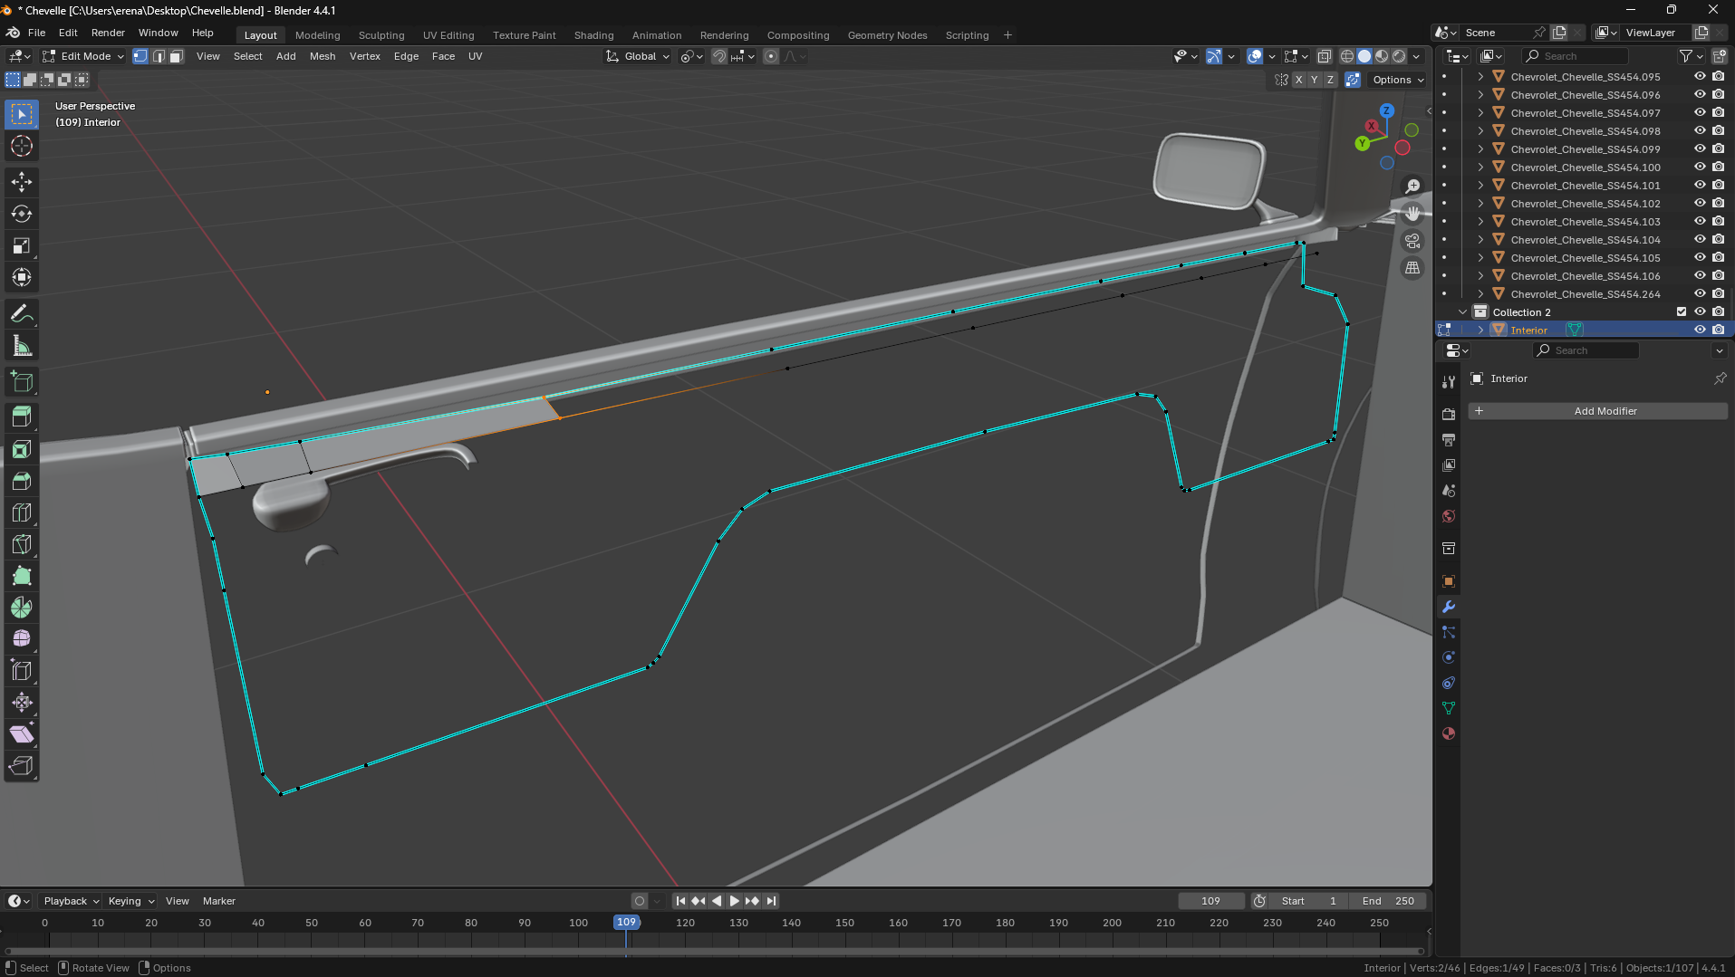Activate the Shrink/Fatten tool
The height and width of the screenshot is (977, 1735).
point(22,703)
